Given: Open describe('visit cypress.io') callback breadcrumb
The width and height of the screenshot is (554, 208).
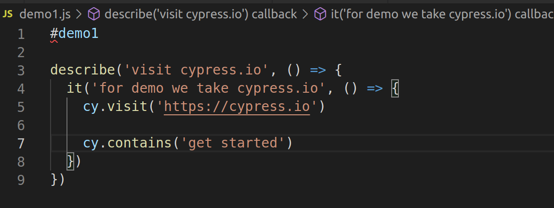Looking at the screenshot, I should (x=200, y=14).
